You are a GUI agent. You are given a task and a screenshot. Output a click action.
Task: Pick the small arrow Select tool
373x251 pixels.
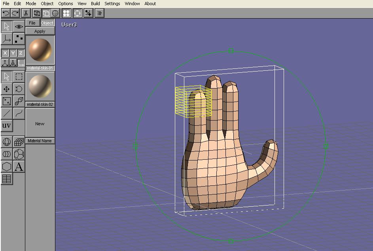pyautogui.click(x=7, y=77)
